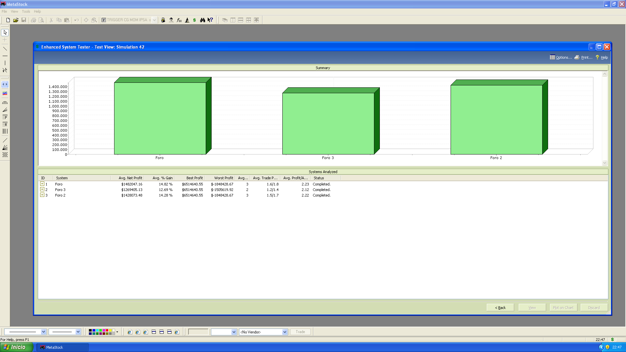The width and height of the screenshot is (626, 352).
Task: Click the Status column header
Action: pyautogui.click(x=326, y=178)
